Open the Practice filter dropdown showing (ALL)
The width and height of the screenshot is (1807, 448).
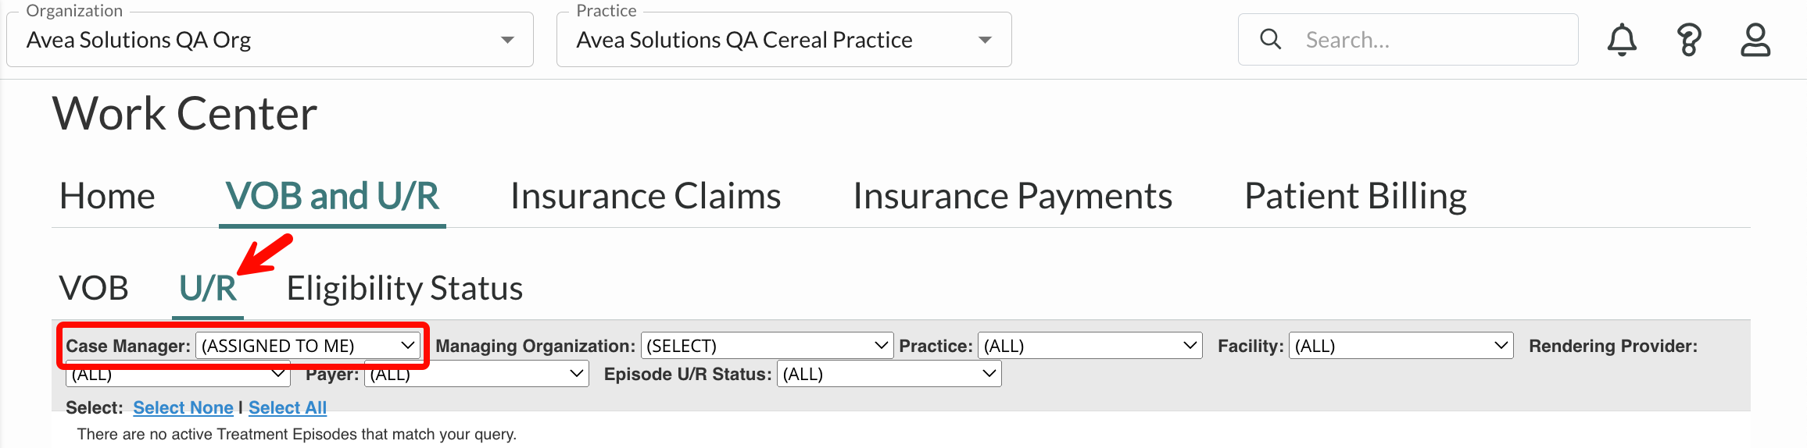click(x=1090, y=345)
